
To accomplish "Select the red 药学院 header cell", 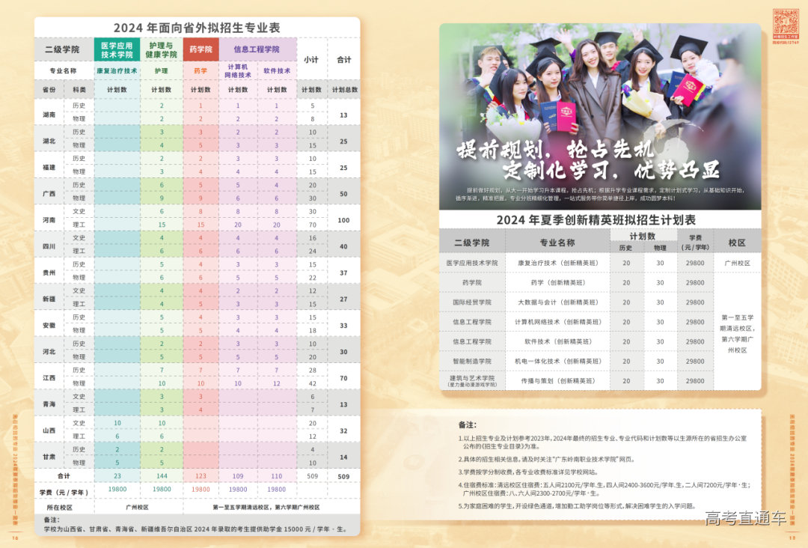I will [201, 49].
